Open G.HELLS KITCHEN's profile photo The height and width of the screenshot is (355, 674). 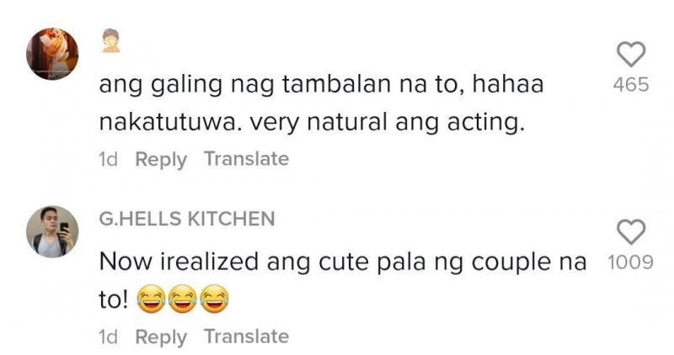click(52, 231)
